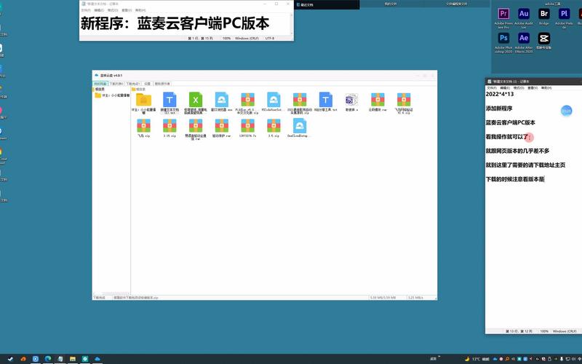Open Microsoft Edge from the taskbar
Viewport: 582px width, 364px height.
click(x=48, y=359)
